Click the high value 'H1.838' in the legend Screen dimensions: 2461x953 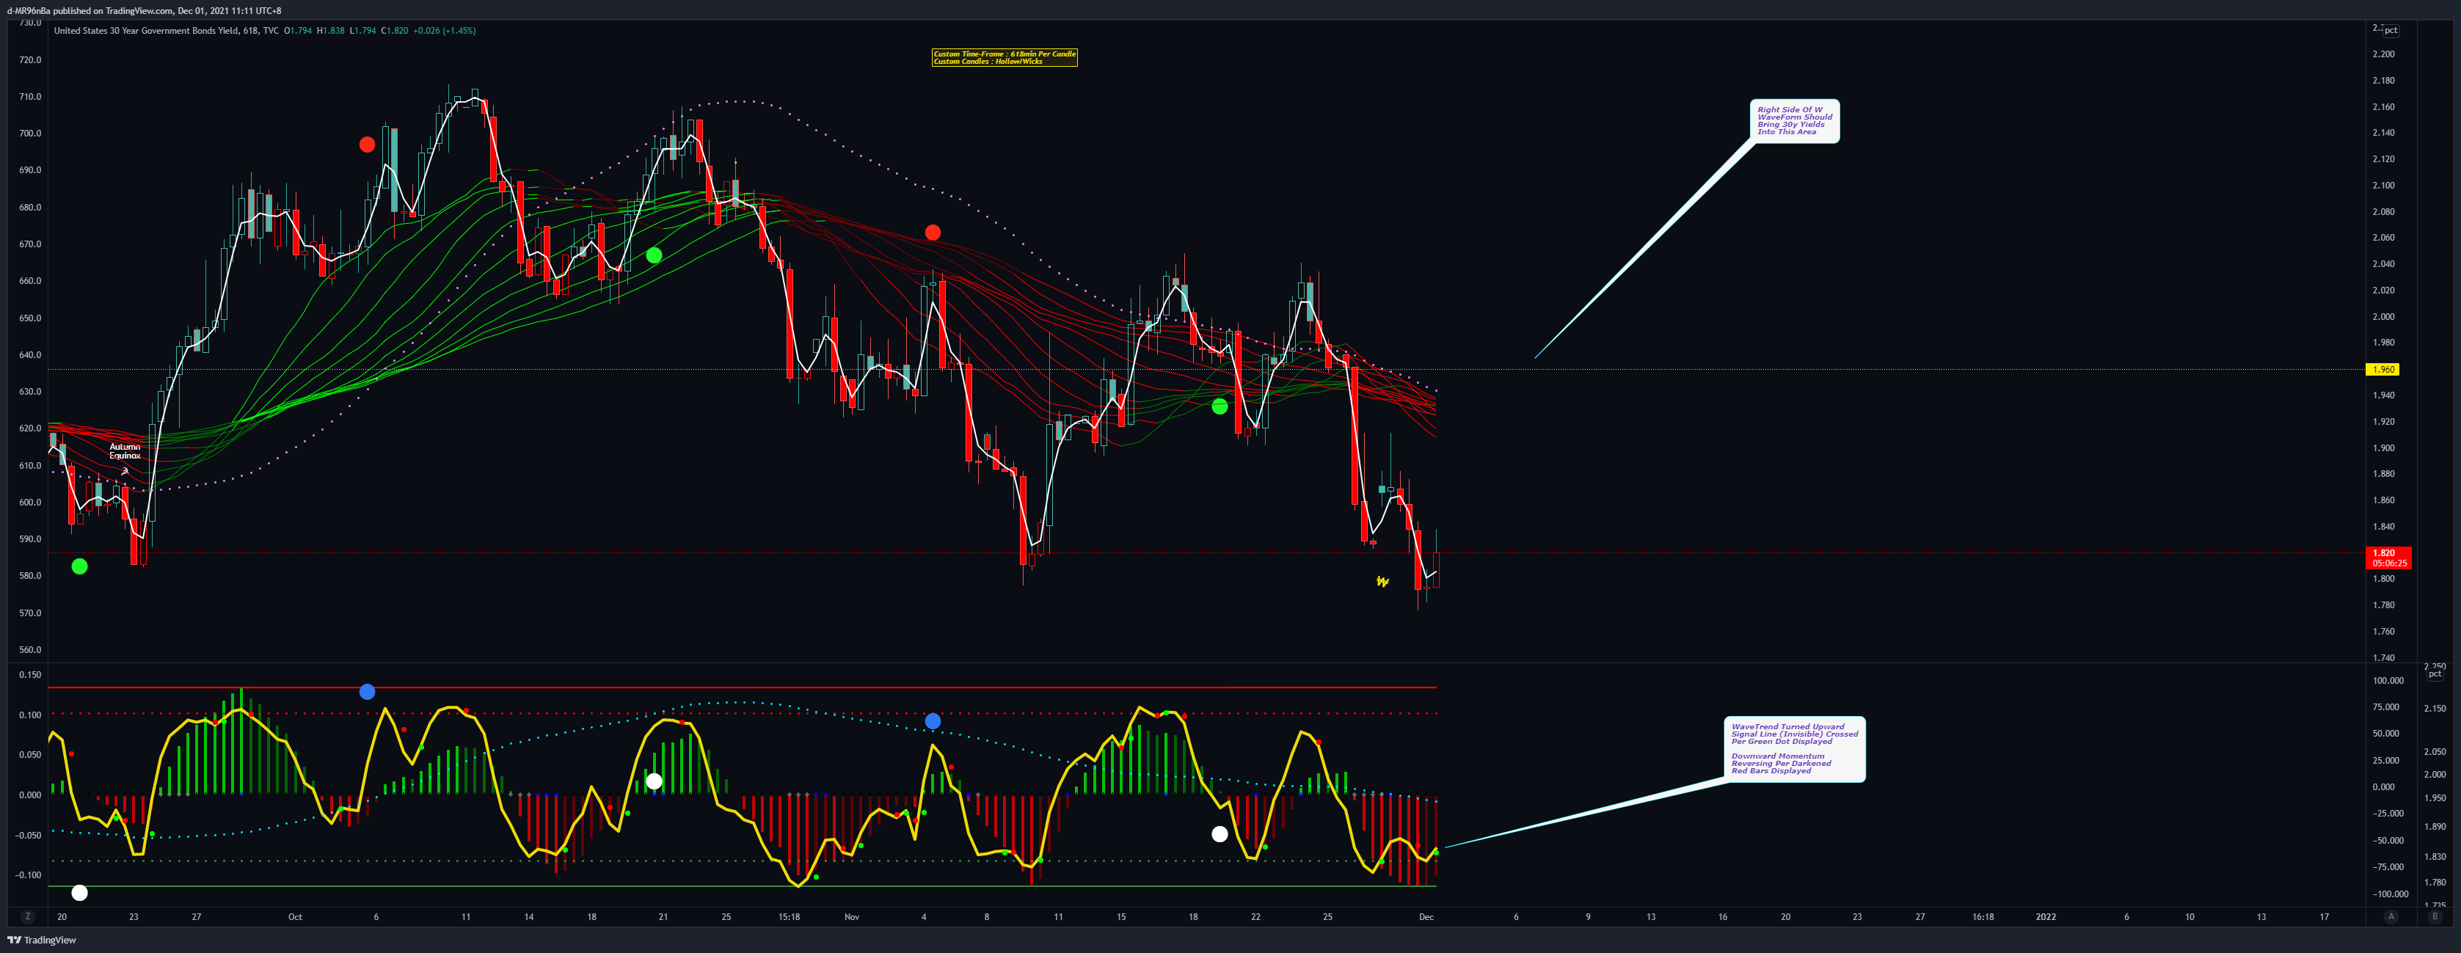pos(330,31)
